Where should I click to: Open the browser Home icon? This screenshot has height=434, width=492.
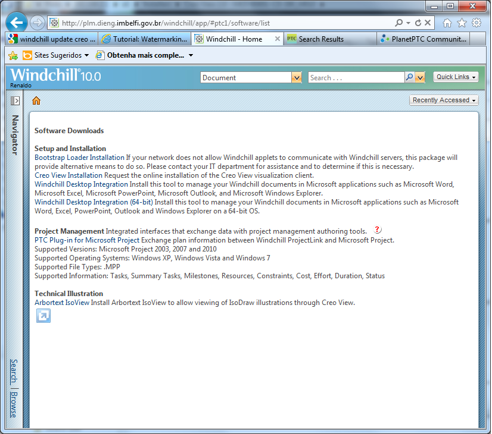point(447,23)
